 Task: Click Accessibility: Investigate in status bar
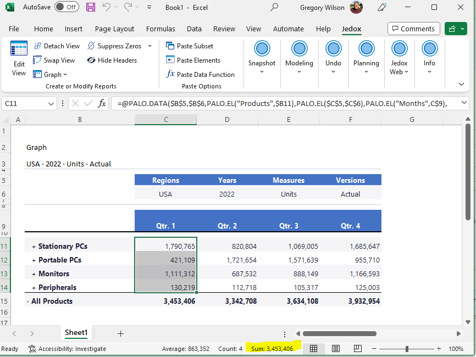coord(67,349)
